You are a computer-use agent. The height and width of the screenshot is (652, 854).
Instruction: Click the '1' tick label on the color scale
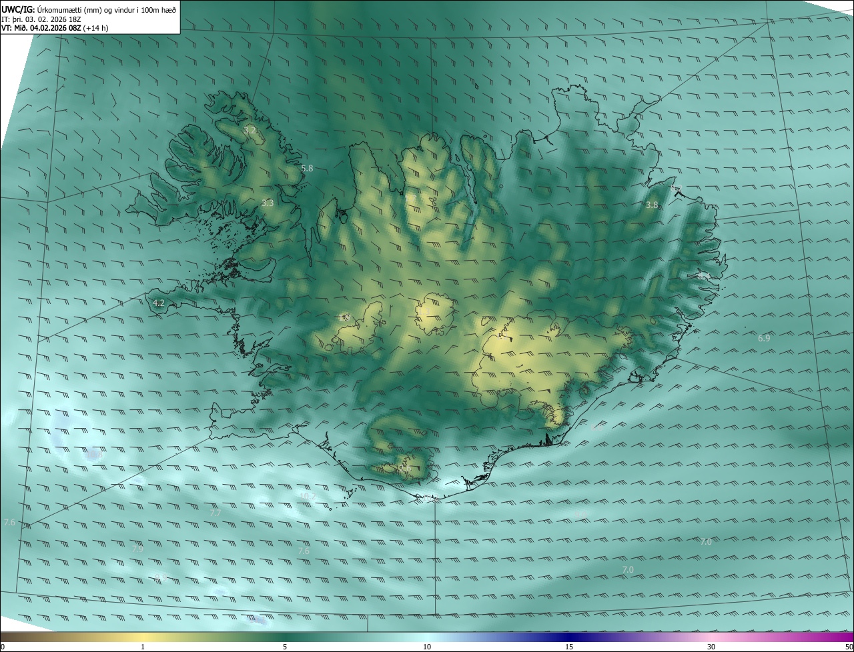tap(143, 647)
